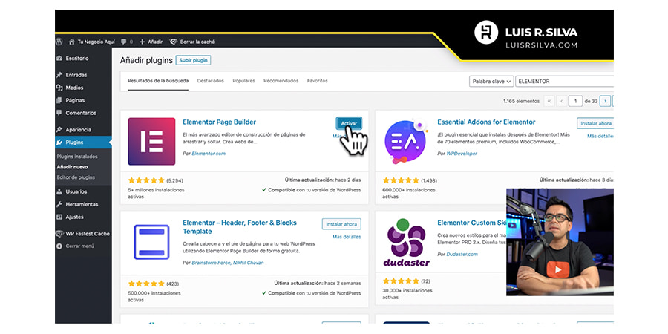The height and width of the screenshot is (334, 668).
Task: Click the Medios media icon
Action: (x=59, y=88)
